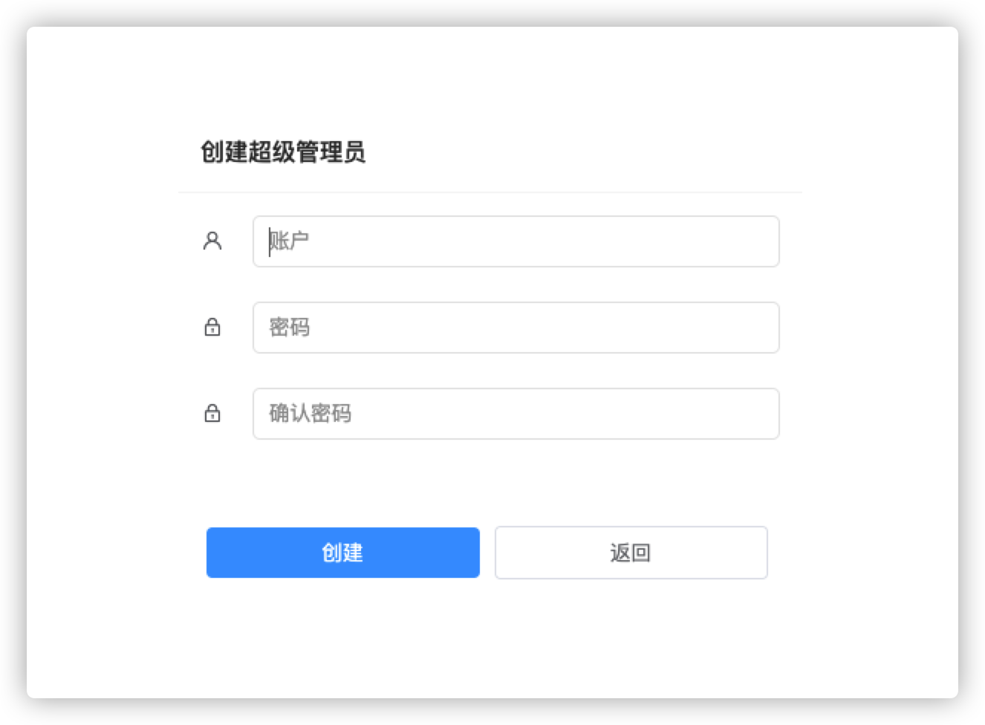Image resolution: width=985 pixels, height=725 pixels.
Task: Focus the 密码 password input field
Action: coord(516,328)
